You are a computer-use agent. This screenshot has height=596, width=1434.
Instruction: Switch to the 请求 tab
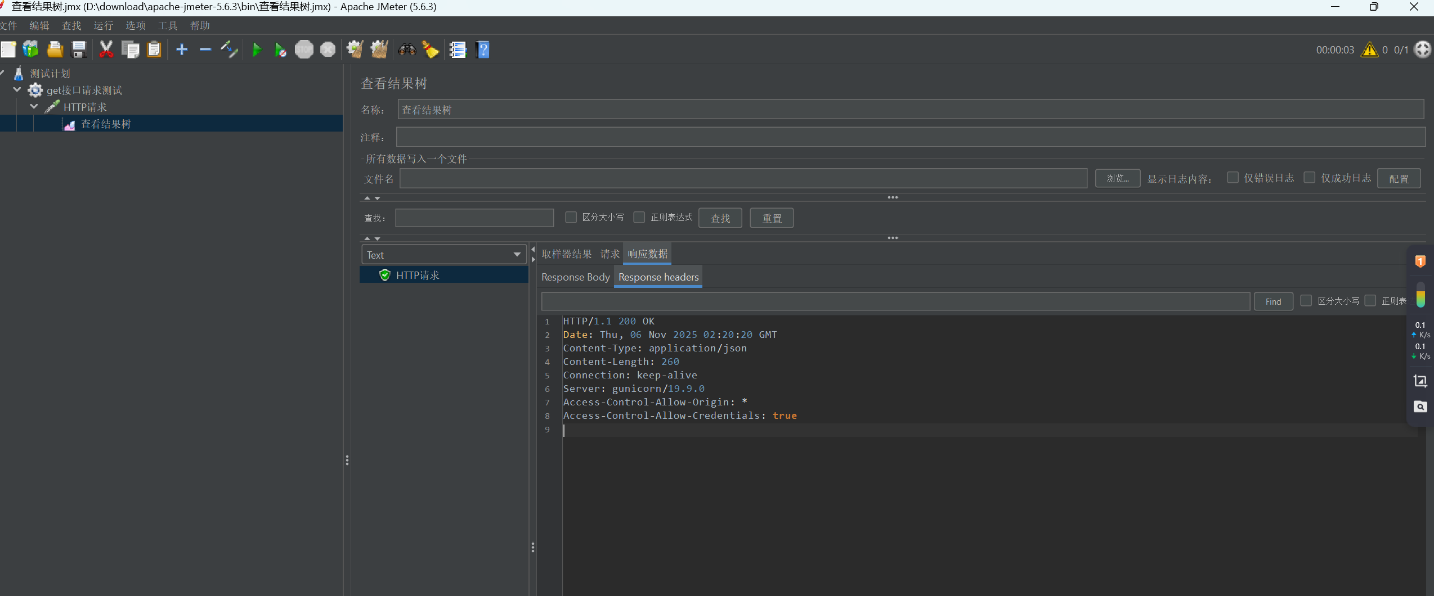pos(610,254)
